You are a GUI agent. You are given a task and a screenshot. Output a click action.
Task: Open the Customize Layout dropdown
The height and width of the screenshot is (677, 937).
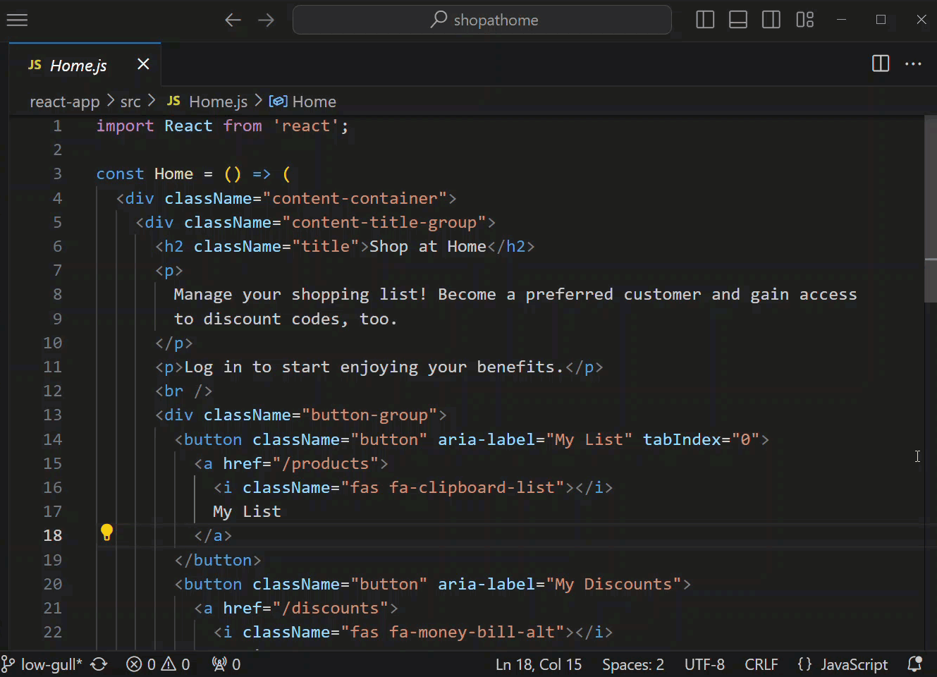click(804, 20)
